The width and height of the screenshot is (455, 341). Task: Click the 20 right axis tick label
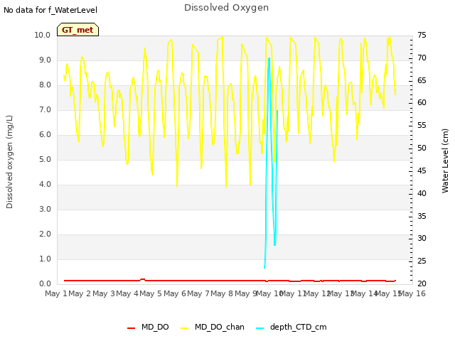click(422, 284)
